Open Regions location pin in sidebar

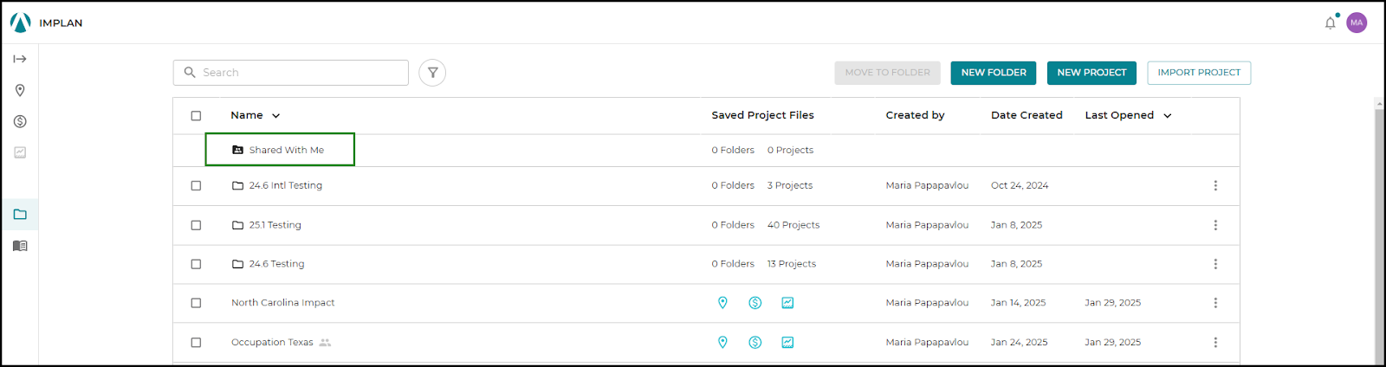20,91
